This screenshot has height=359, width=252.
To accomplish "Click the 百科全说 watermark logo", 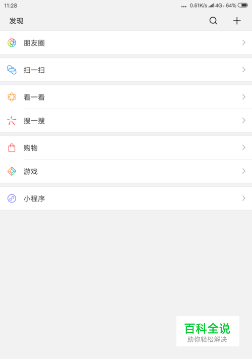I will (x=208, y=331).
